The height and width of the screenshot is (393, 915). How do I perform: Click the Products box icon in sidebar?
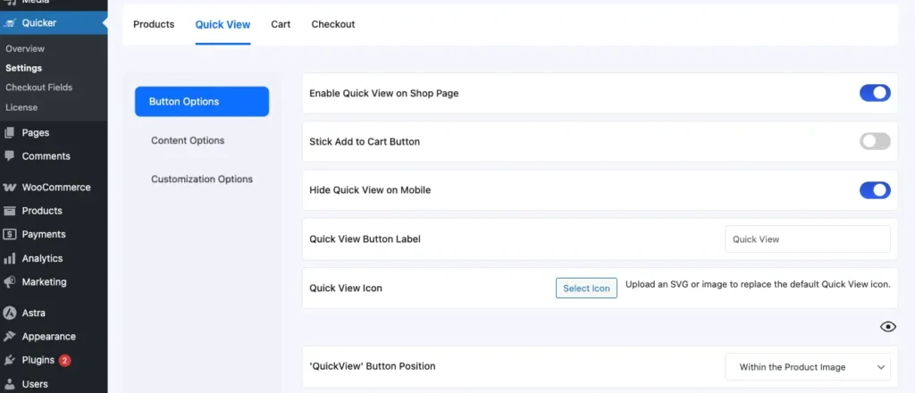[x=10, y=211]
